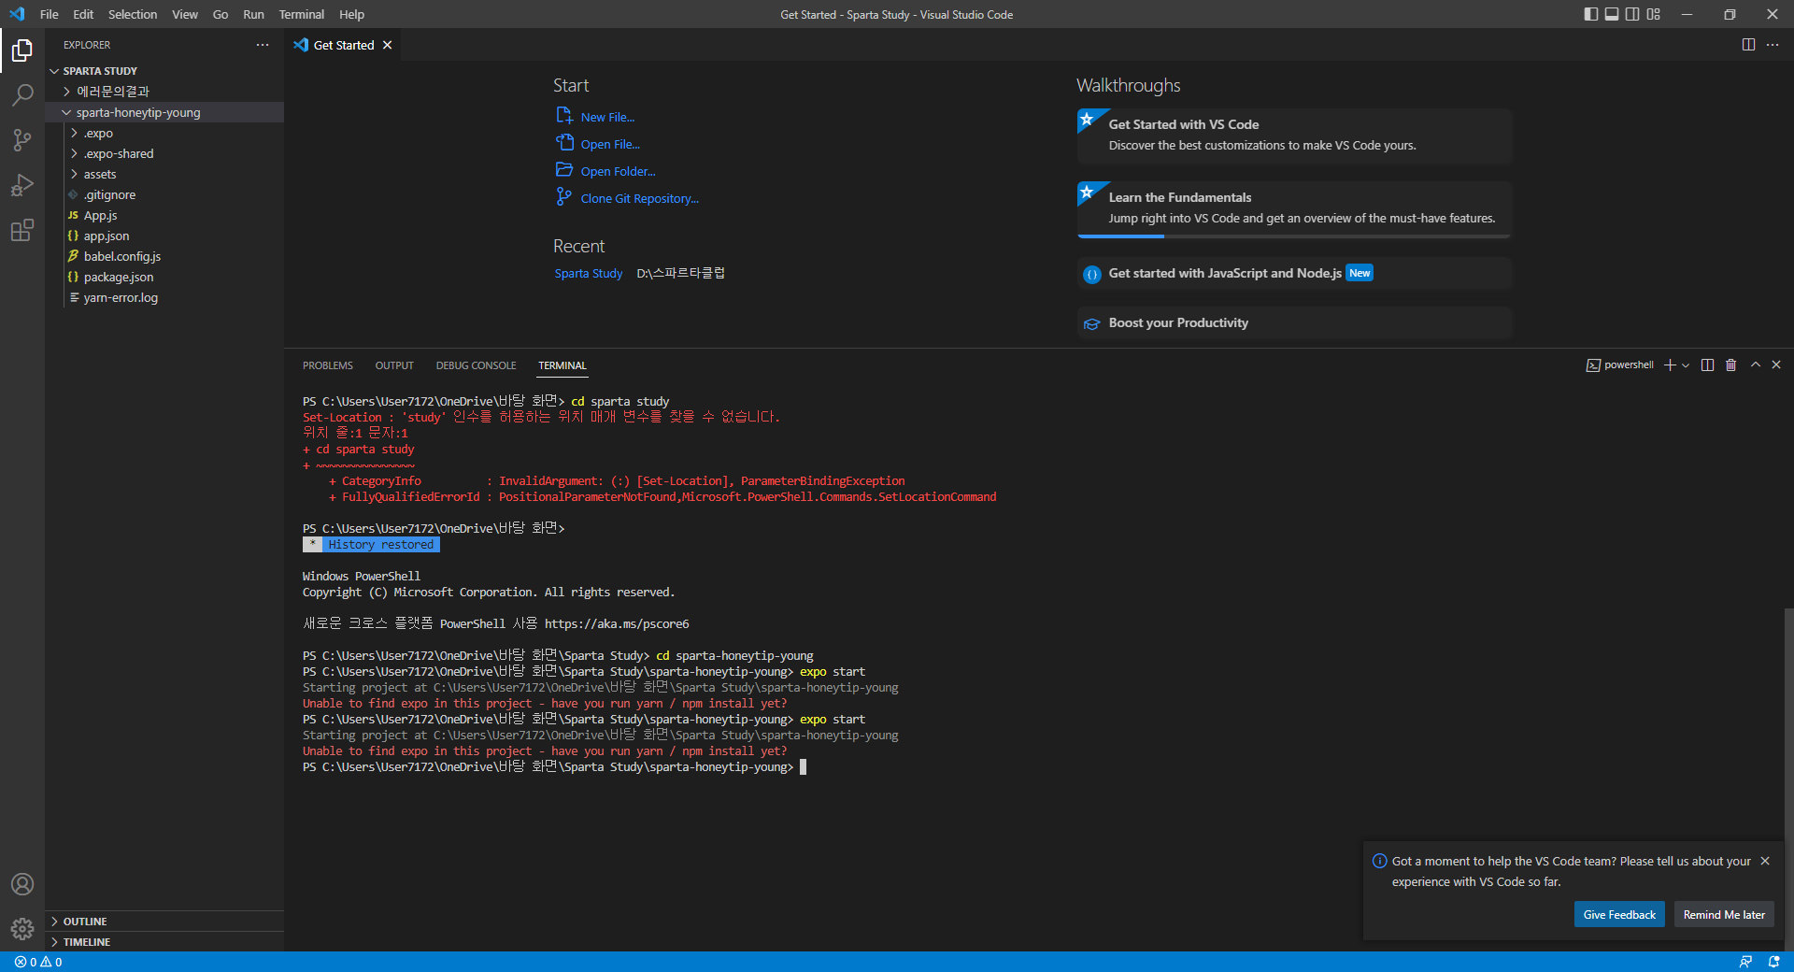
Task: Expand the 에러문의결과 folder
Action: [164, 92]
